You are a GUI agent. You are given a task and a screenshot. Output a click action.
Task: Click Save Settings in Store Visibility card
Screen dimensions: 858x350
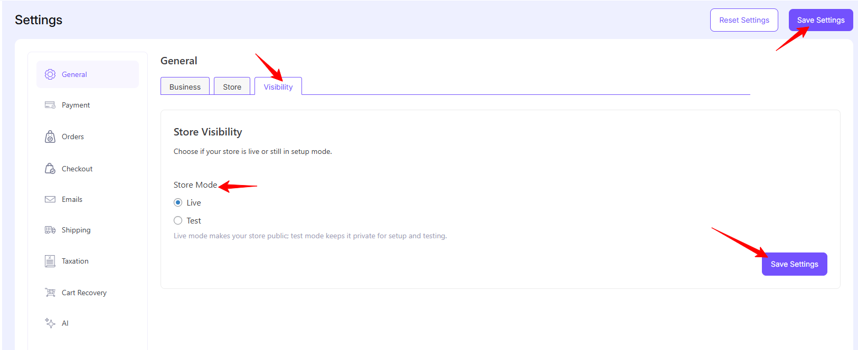(794, 264)
